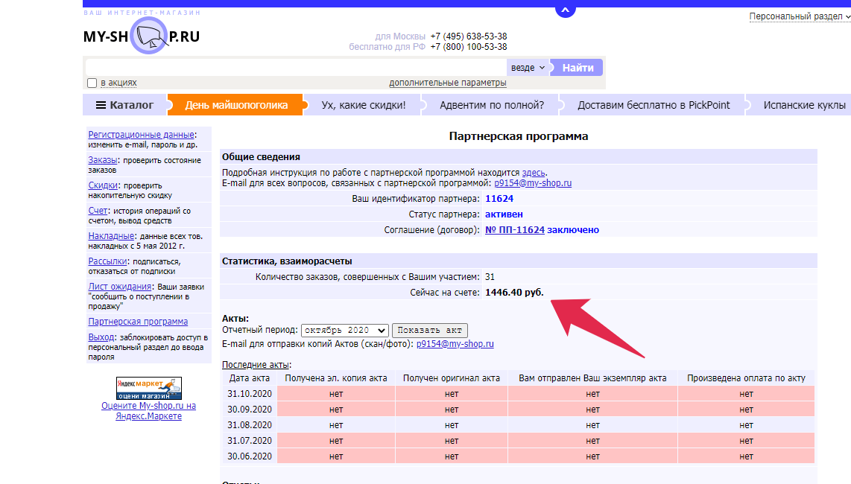Open the Испанские куклы tab

[x=804, y=105]
